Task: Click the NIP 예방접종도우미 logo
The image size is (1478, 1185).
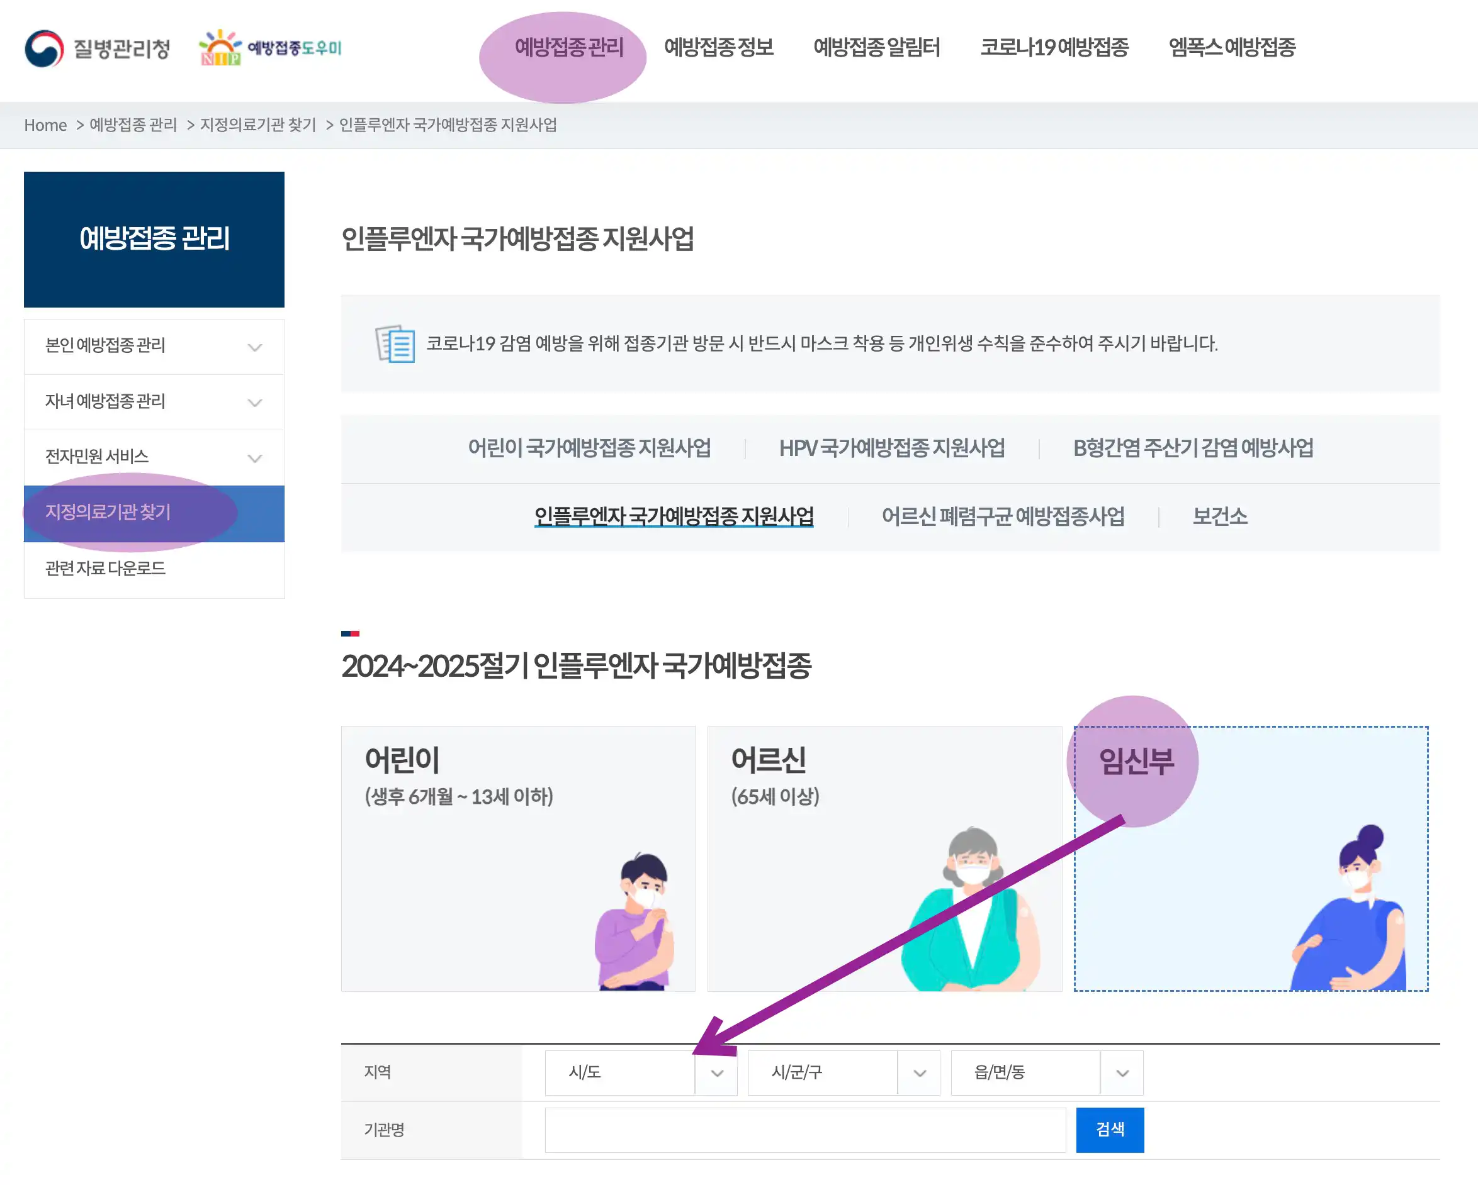Action: coord(271,48)
